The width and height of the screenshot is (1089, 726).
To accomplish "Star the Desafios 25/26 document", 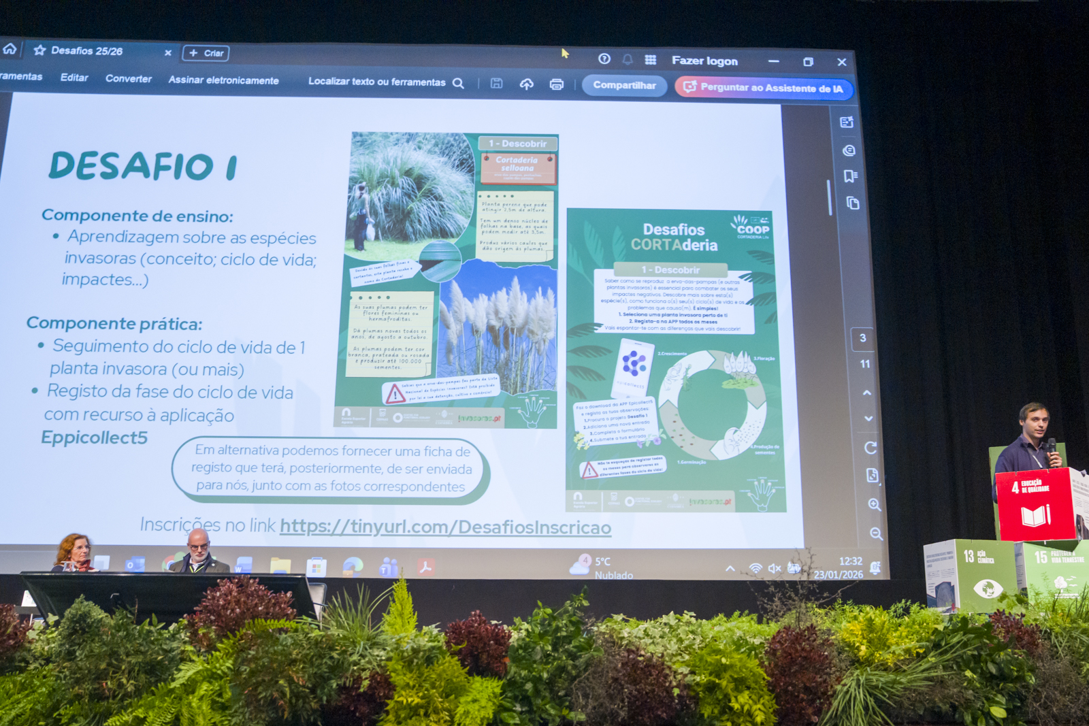I will coord(39,50).
